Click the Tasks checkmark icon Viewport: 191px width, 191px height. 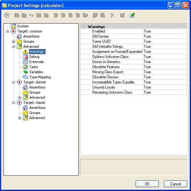pyautogui.click(x=25, y=67)
